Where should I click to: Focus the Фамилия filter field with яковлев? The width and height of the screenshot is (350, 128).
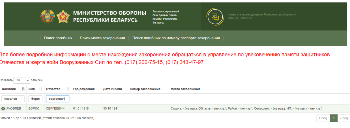(x=13, y=99)
